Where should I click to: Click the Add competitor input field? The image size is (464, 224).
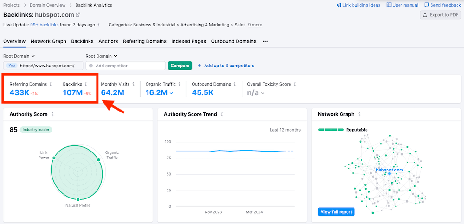[x=128, y=66]
